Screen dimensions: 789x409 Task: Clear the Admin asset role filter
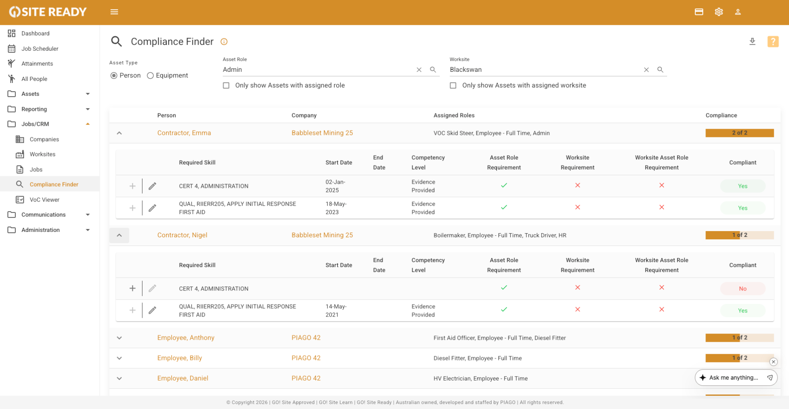click(419, 70)
